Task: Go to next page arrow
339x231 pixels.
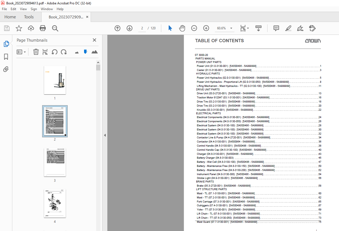Action: [x=130, y=28]
